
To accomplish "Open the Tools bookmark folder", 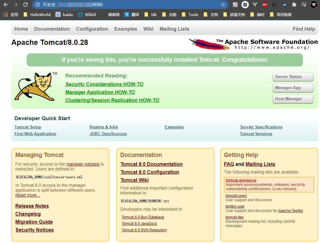I will pos(190,14).
